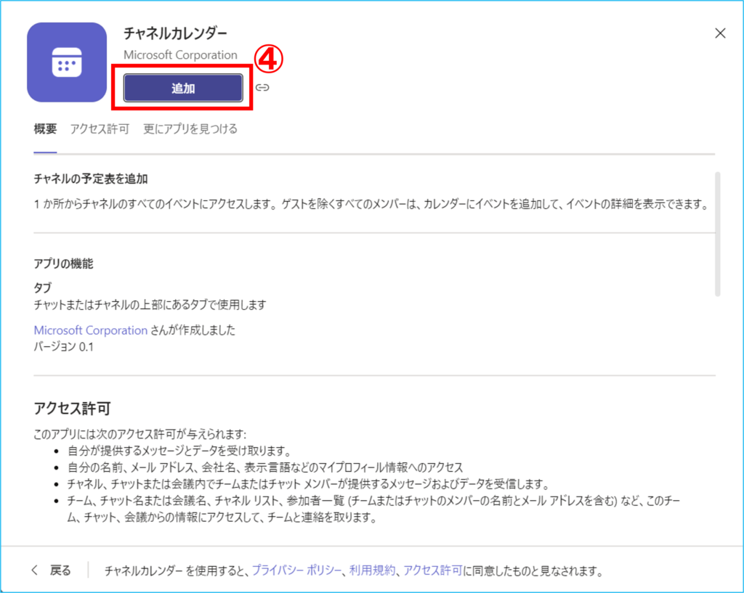Open the 更にアプリを見つける tab
This screenshot has width=744, height=593.
(x=190, y=129)
